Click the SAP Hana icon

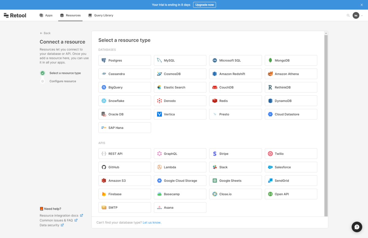tap(104, 128)
